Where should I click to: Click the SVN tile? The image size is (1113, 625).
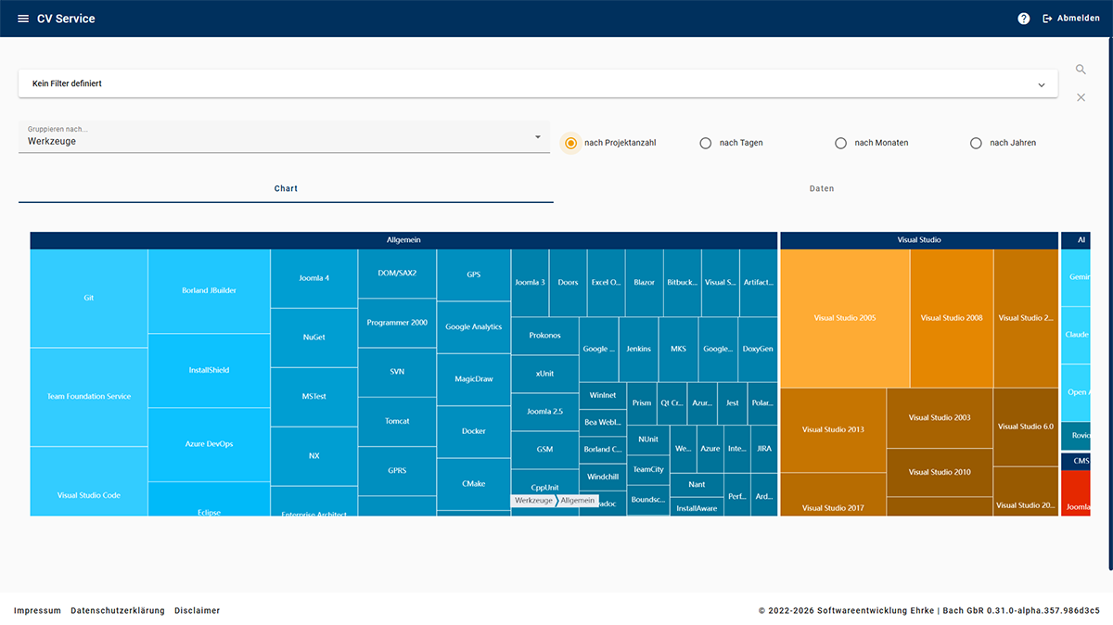point(397,372)
